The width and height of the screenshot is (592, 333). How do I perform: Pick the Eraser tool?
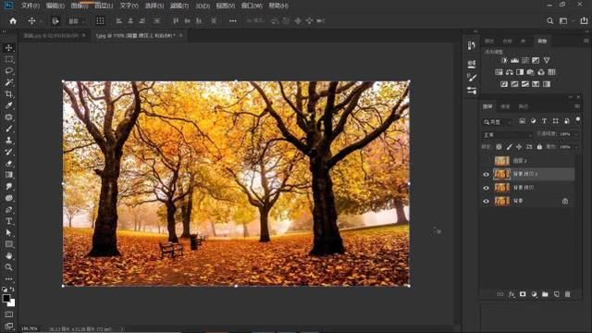(9, 164)
